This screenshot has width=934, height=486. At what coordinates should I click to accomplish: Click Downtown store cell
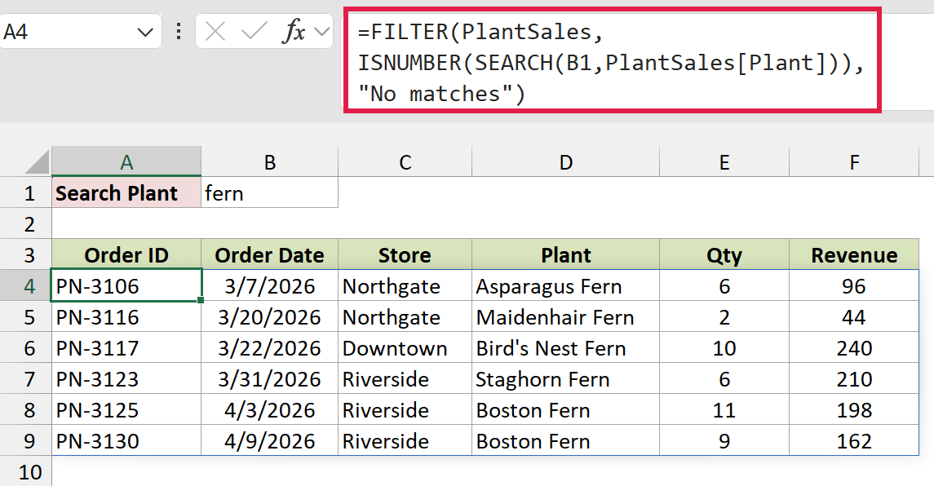(x=405, y=348)
